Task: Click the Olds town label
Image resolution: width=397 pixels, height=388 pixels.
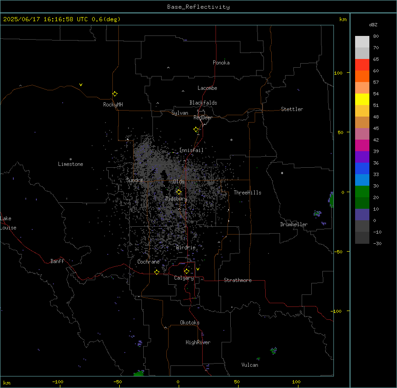Action: [179, 182]
